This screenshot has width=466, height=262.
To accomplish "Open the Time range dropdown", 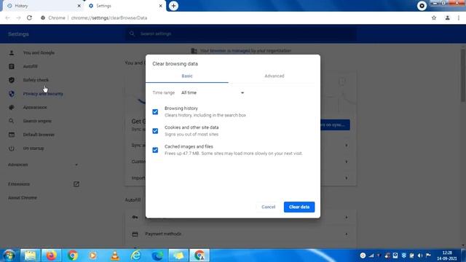I will point(213,92).
